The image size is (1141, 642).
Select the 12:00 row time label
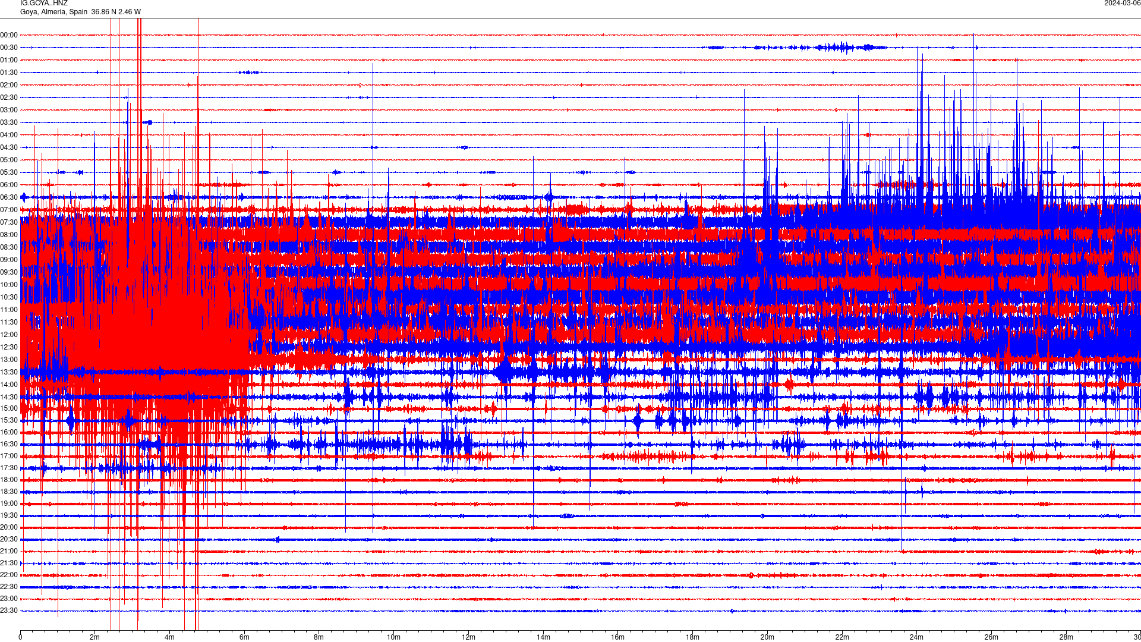click(x=9, y=335)
